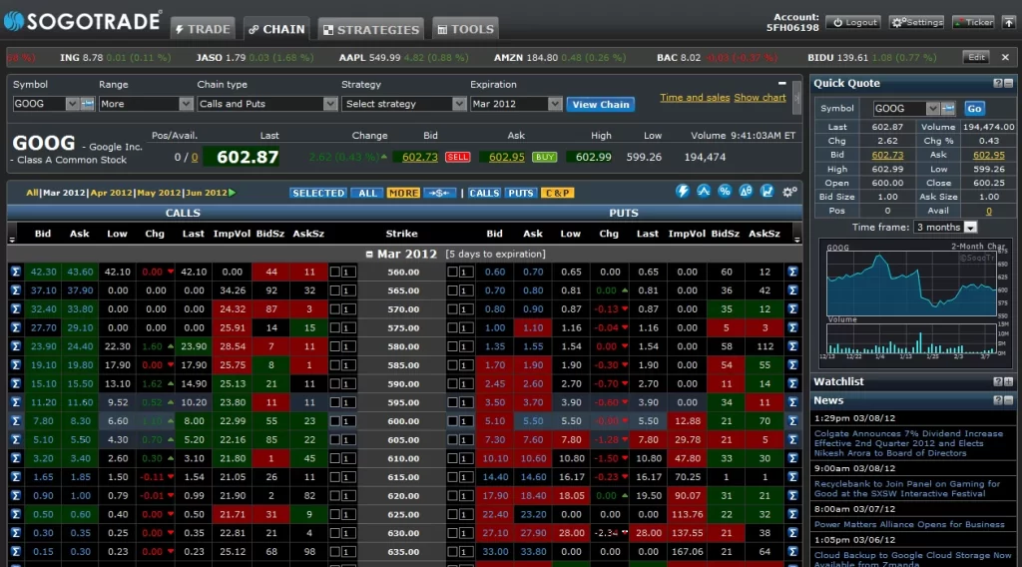Open the Range More dropdown
This screenshot has height=567, width=1022.
[185, 104]
